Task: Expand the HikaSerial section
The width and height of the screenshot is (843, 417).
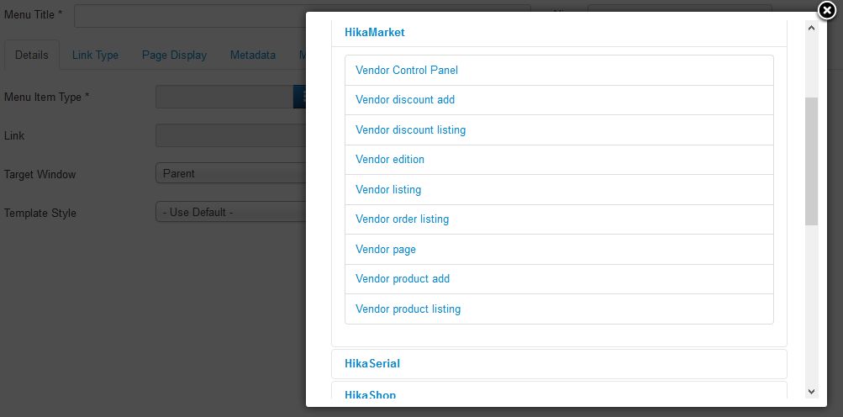Action: pyautogui.click(x=372, y=364)
